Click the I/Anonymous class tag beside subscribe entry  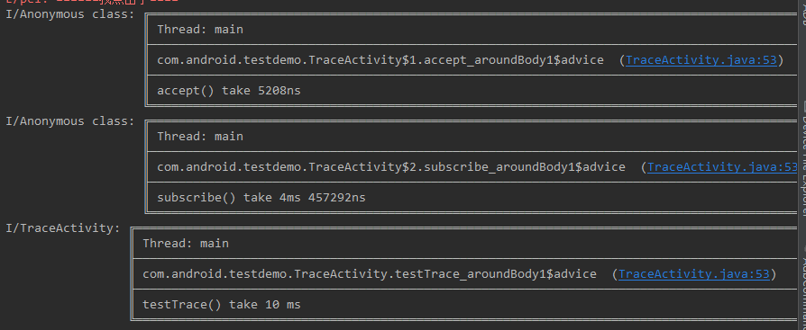pos(70,121)
